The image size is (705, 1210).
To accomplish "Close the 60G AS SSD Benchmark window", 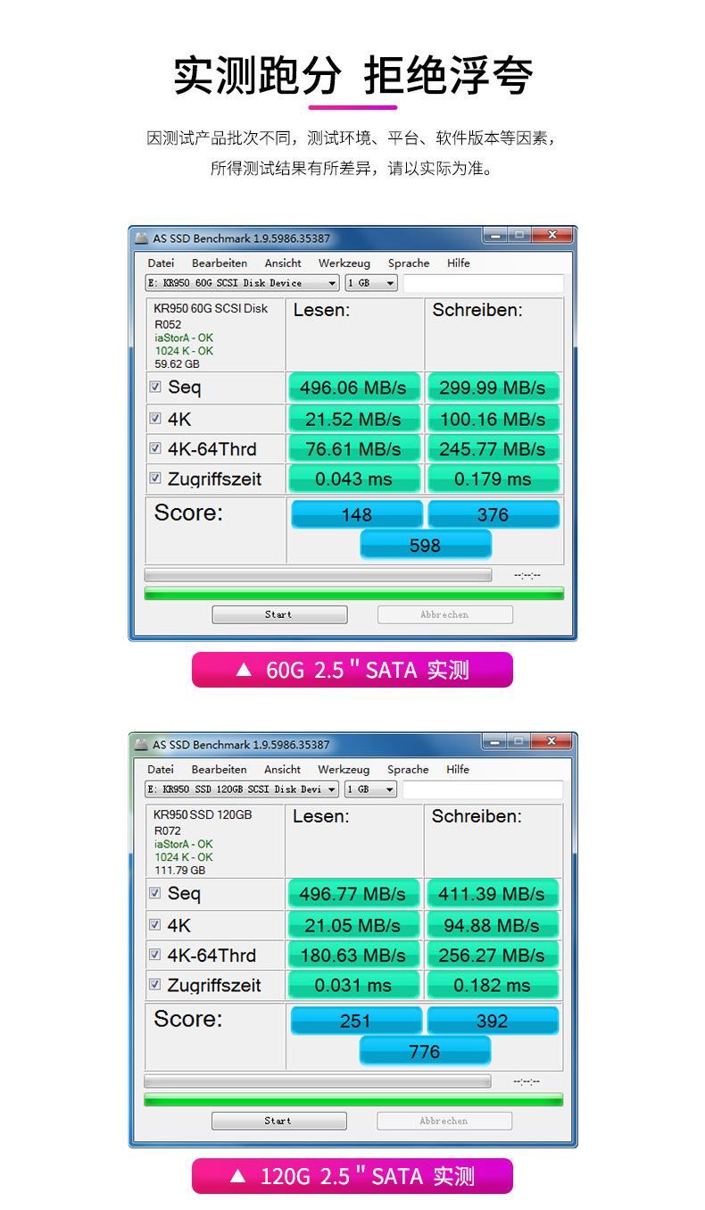I will coord(552,235).
